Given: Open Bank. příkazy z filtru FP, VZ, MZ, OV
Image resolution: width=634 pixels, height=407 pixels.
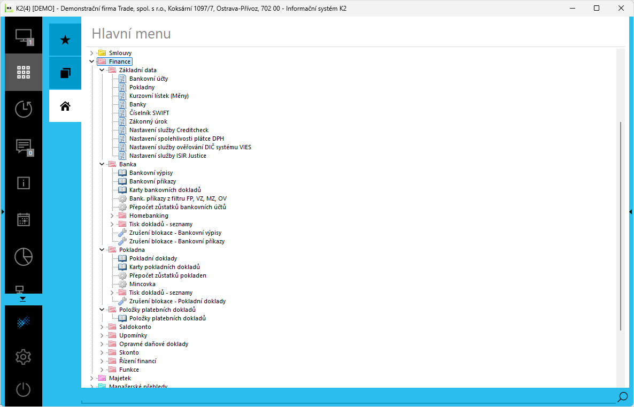Looking at the screenshot, I should (x=178, y=198).
